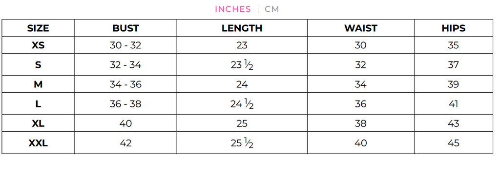500x182 pixels.
Task: Select the XS size row label
Action: pos(38,45)
